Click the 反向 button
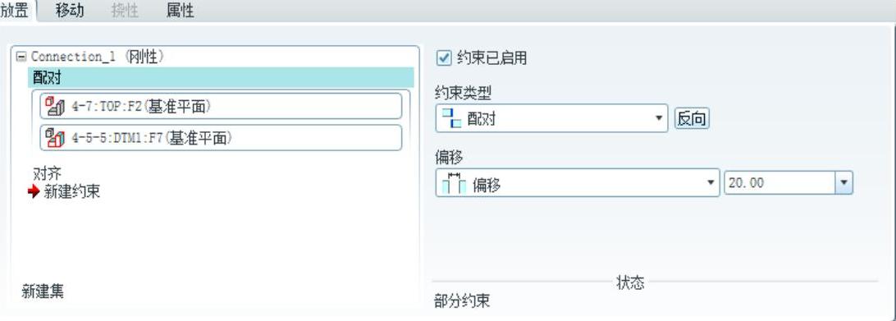 pos(692,119)
